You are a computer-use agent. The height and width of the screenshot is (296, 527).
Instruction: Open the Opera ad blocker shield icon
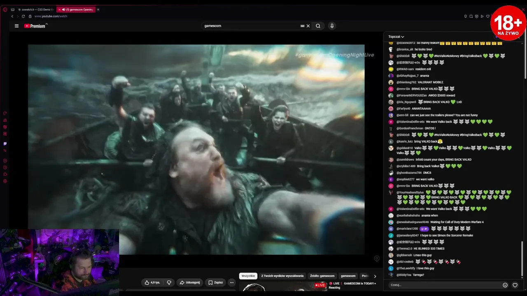(x=476, y=16)
